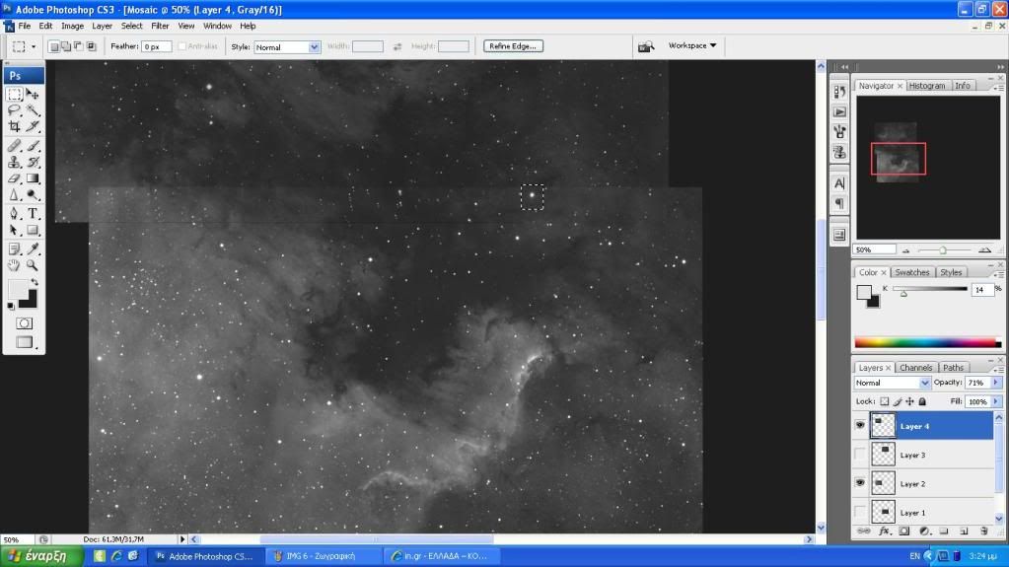
Task: Expand the Workspace dropdown menu
Action: coord(692,45)
